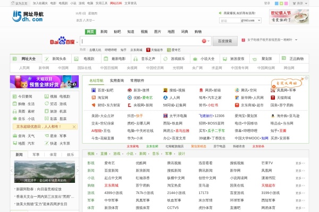Click the 设为主页 top link
319x212 pixels.
(20, 3)
